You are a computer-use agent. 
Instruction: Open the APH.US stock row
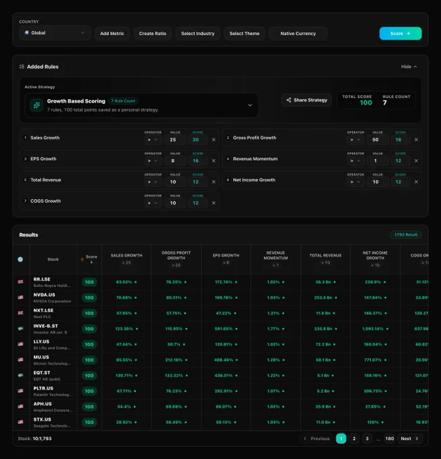pyautogui.click(x=220, y=406)
